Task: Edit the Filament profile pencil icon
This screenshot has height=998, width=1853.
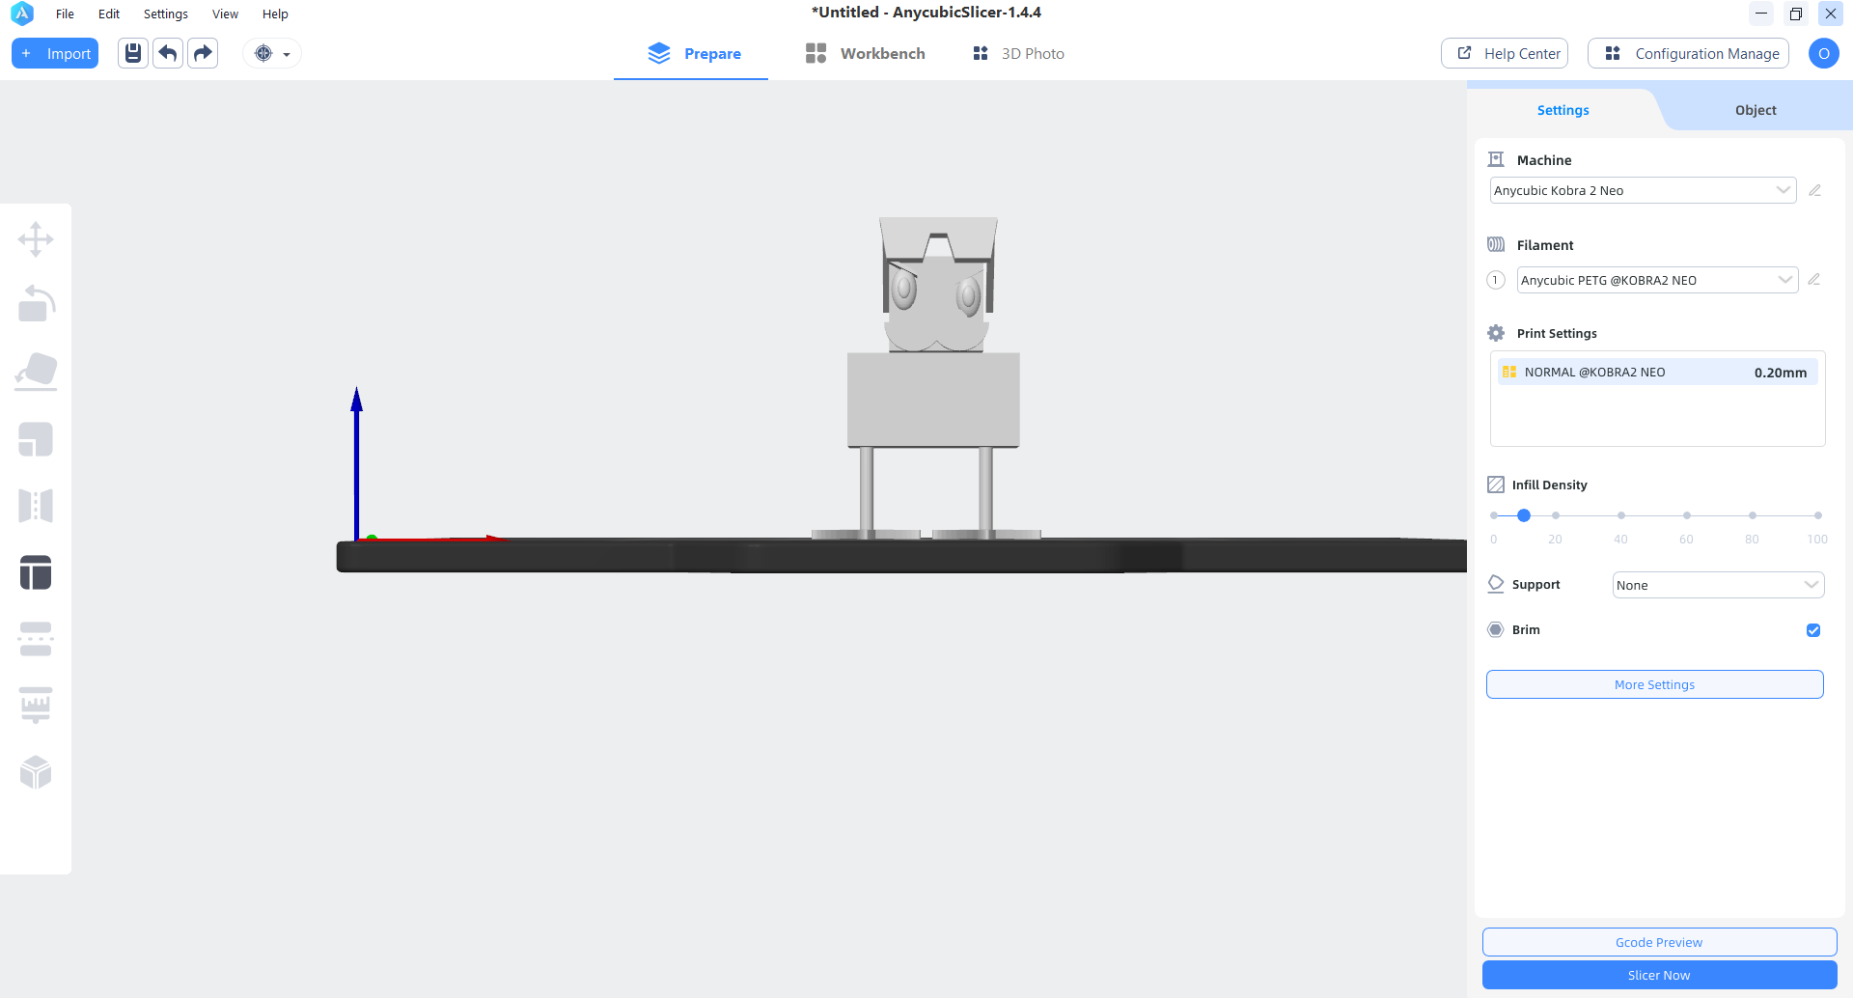Action: point(1814,280)
